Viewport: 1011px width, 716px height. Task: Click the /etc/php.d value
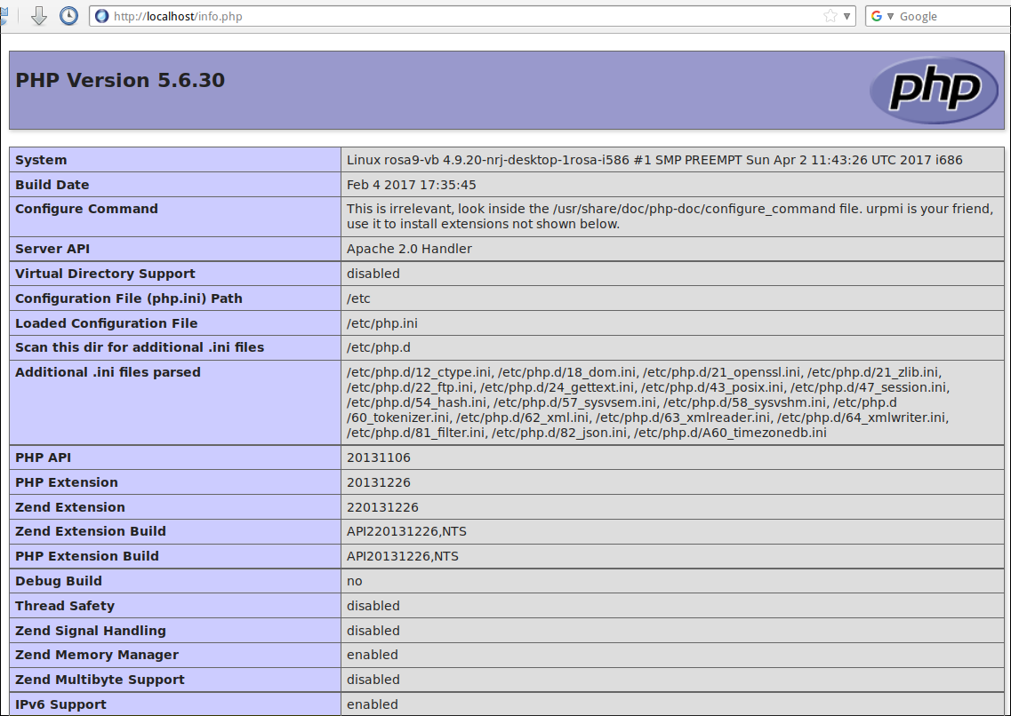[x=379, y=347]
